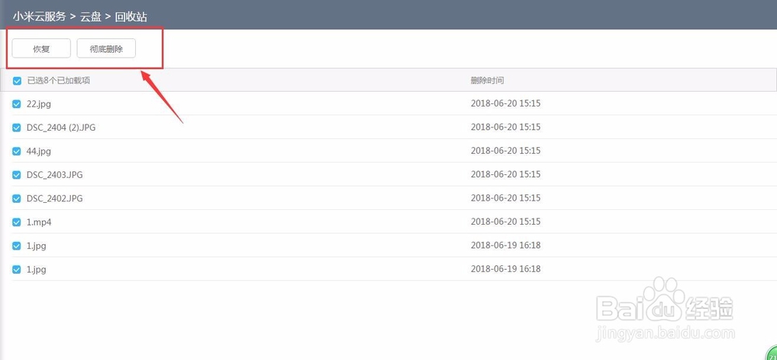Click the 1.mp4 file name
The image size is (777, 360).
tap(39, 222)
